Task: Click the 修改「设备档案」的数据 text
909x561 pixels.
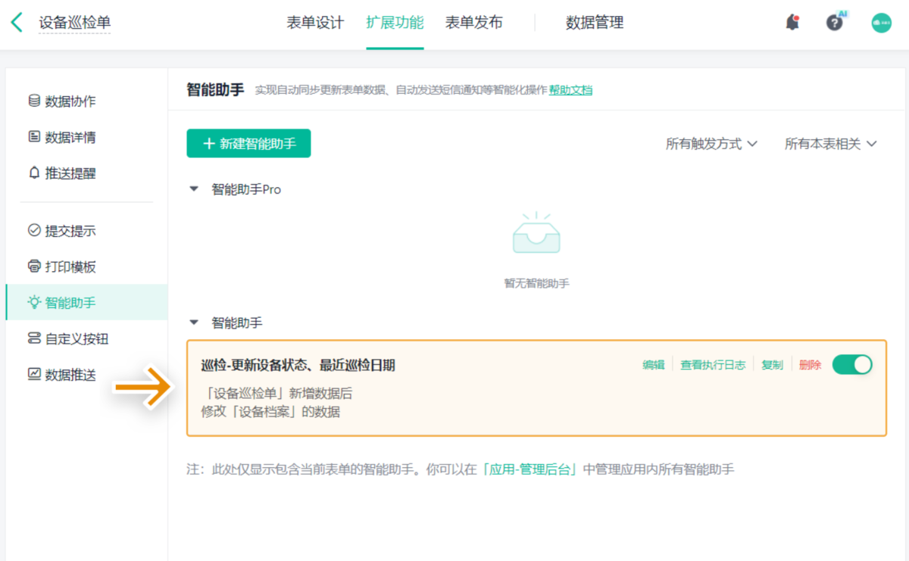Action: pos(270,412)
